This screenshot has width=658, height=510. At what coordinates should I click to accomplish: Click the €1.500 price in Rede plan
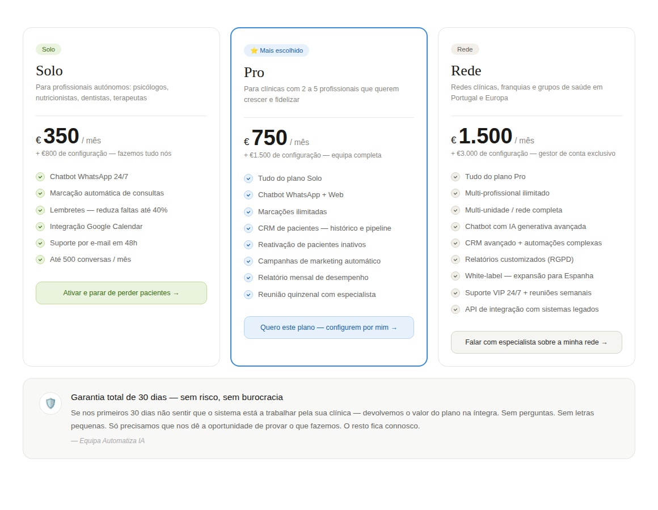(x=485, y=137)
